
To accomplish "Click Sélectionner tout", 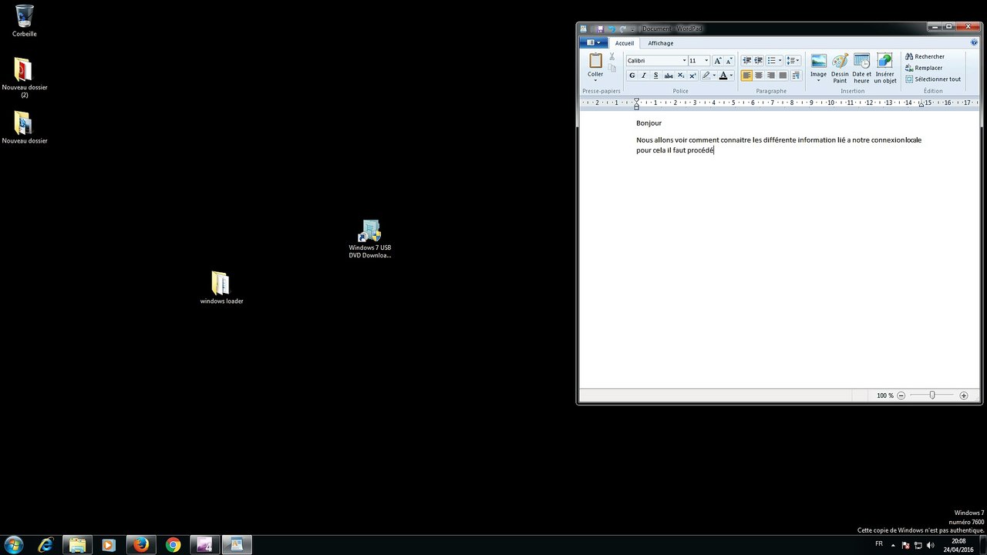I will (x=933, y=79).
